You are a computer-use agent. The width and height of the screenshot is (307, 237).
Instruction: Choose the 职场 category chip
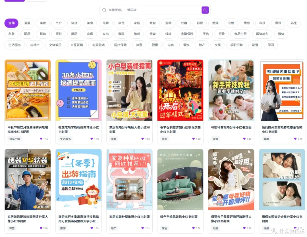(27, 34)
